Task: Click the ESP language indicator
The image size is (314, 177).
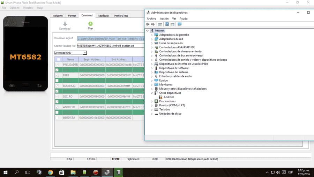Action: point(291,172)
